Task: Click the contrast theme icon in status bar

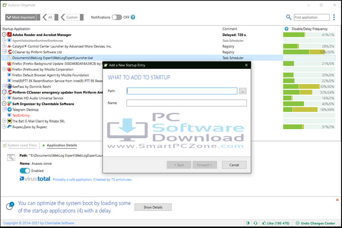Action: click(x=248, y=223)
